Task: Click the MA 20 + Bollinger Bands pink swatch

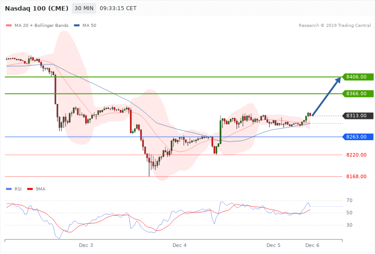Action: pyautogui.click(x=9, y=25)
